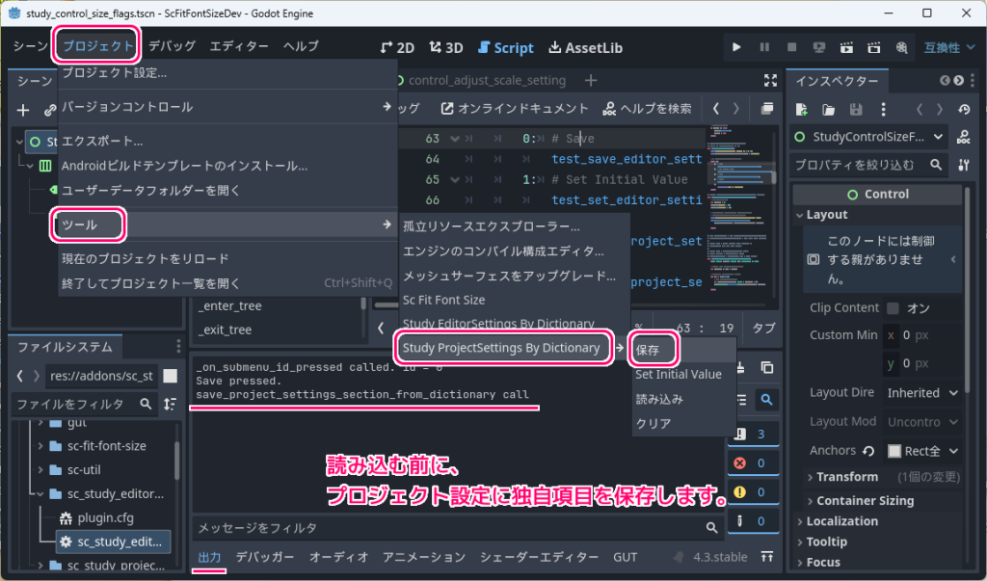Open documentation for the StudyControlSizeF node
This screenshot has width=987, height=581.
(962, 137)
